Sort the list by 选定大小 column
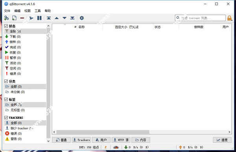236x152 pixels. pos(121,27)
